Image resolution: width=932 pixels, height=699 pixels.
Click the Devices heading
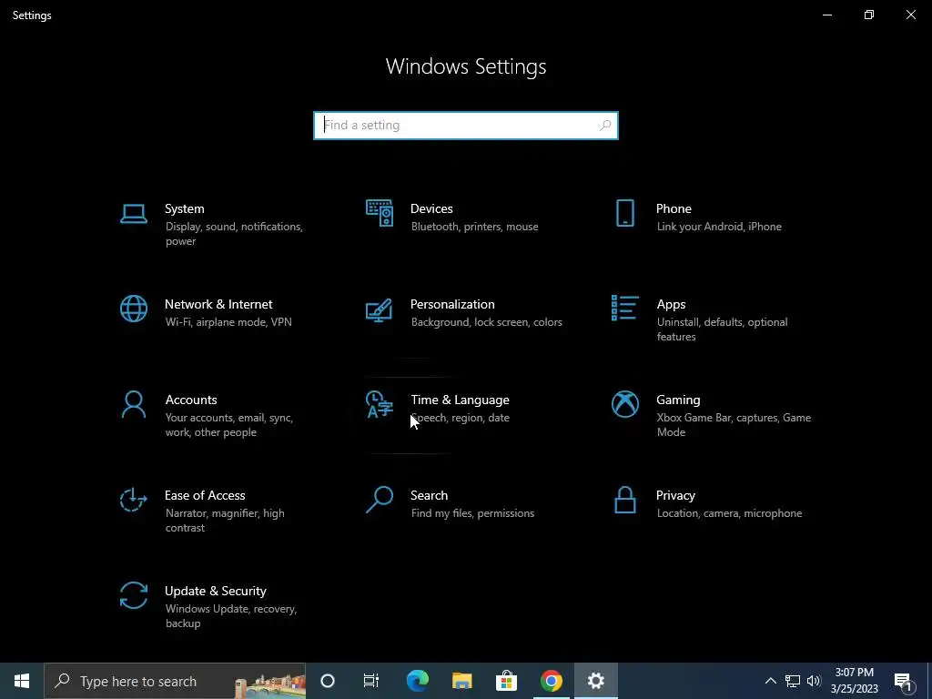pos(431,208)
